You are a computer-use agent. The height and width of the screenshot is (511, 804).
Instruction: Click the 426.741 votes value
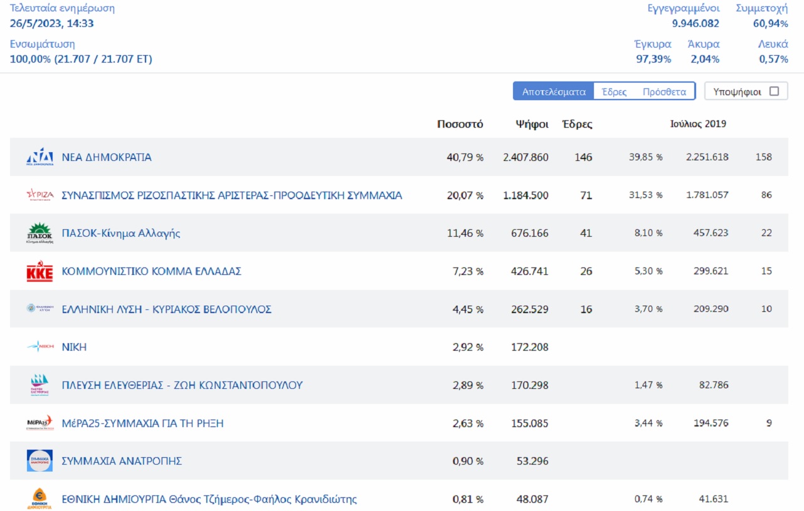(530, 271)
